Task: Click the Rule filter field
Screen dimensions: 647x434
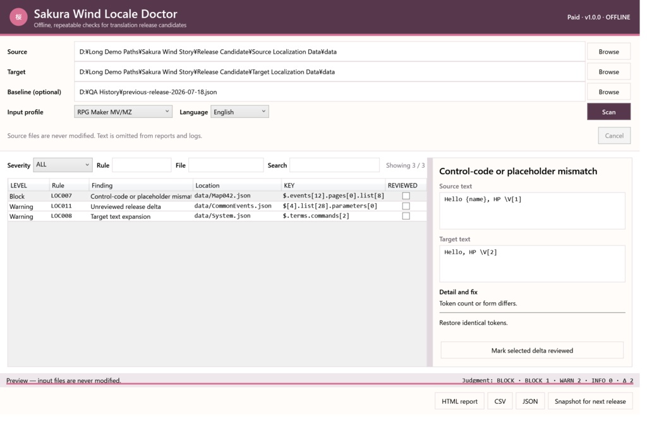Action: [x=142, y=165]
